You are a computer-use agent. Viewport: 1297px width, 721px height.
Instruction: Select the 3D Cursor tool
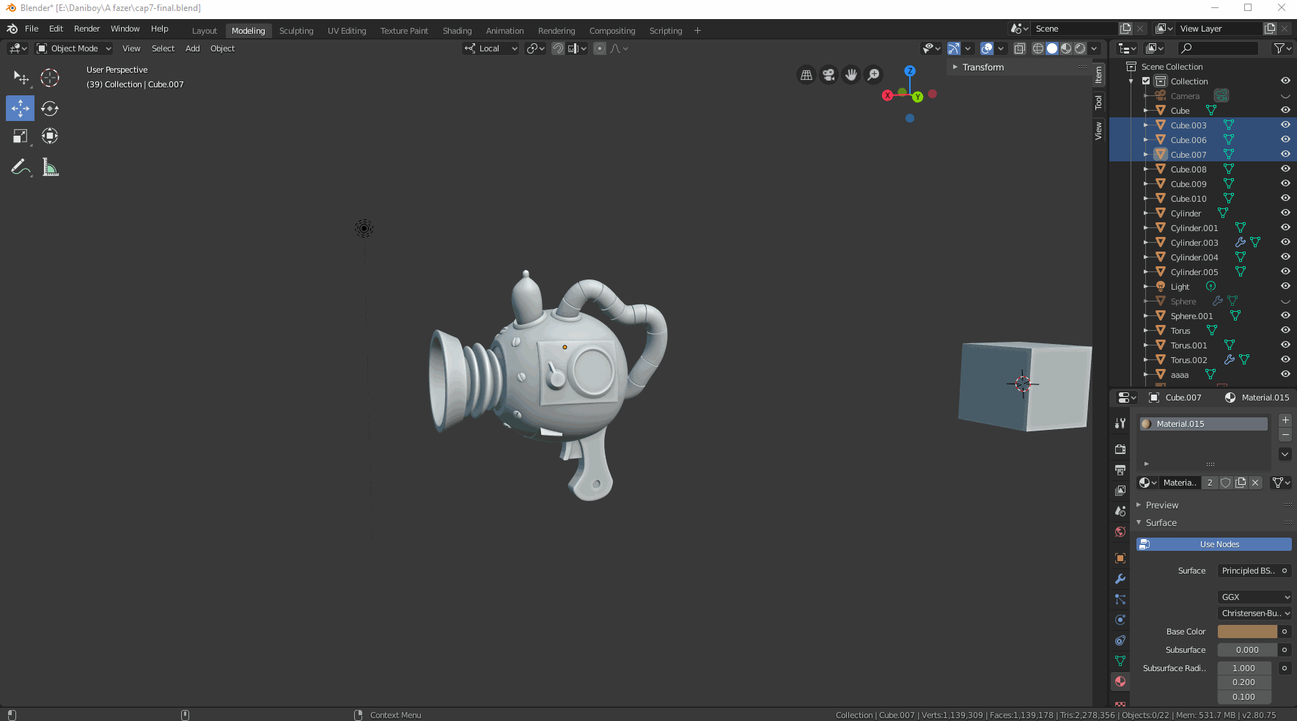pyautogui.click(x=50, y=78)
